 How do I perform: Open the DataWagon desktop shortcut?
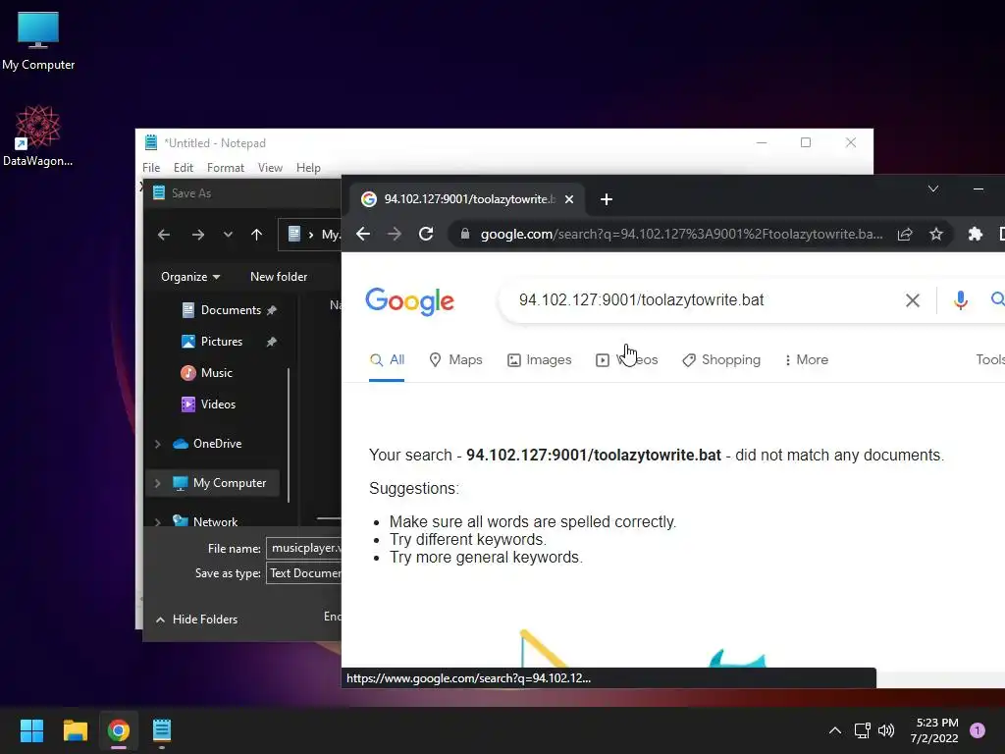click(x=37, y=135)
